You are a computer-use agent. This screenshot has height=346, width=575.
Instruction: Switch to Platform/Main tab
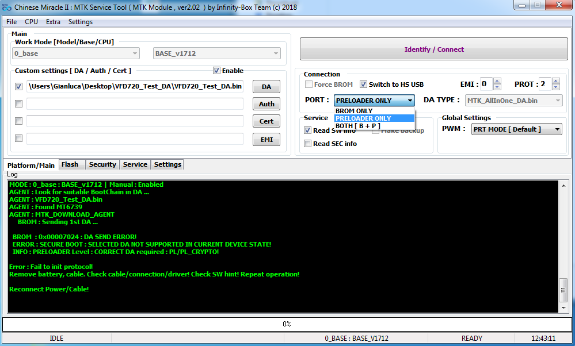(31, 165)
